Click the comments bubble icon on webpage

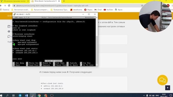(x=9, y=37)
